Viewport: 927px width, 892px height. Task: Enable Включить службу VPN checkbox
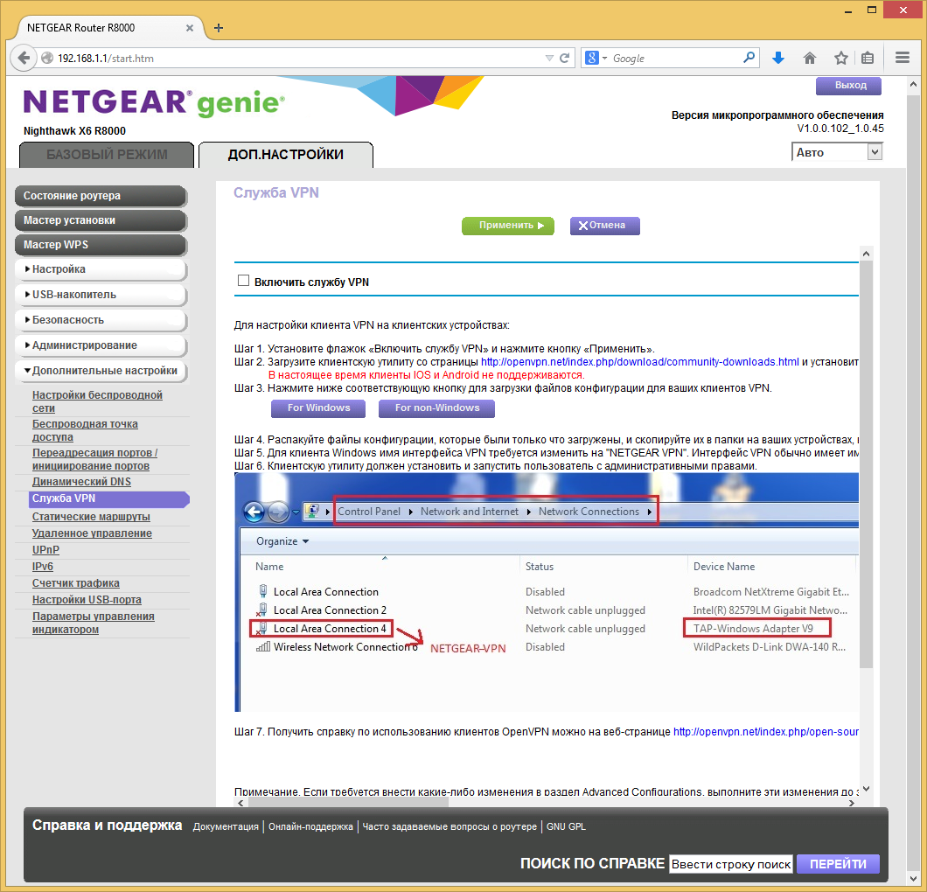(x=243, y=281)
